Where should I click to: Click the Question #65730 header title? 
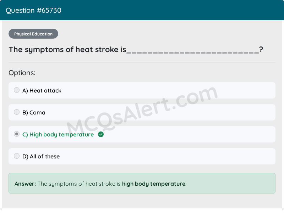pos(33,10)
